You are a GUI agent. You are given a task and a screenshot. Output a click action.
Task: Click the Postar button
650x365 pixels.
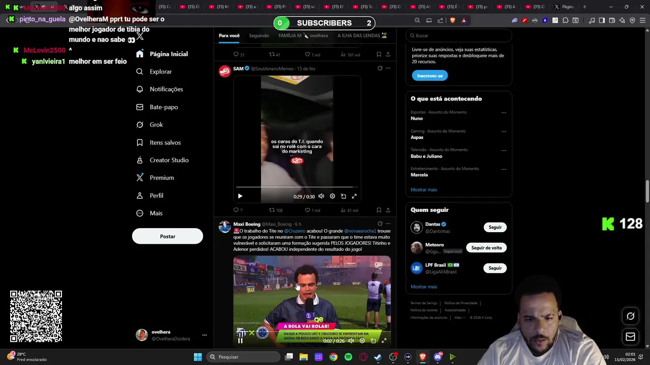[x=168, y=236]
